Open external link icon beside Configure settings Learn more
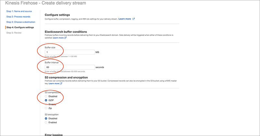Image resolution: width=260 pixels, height=136 pixels. coord(134,19)
